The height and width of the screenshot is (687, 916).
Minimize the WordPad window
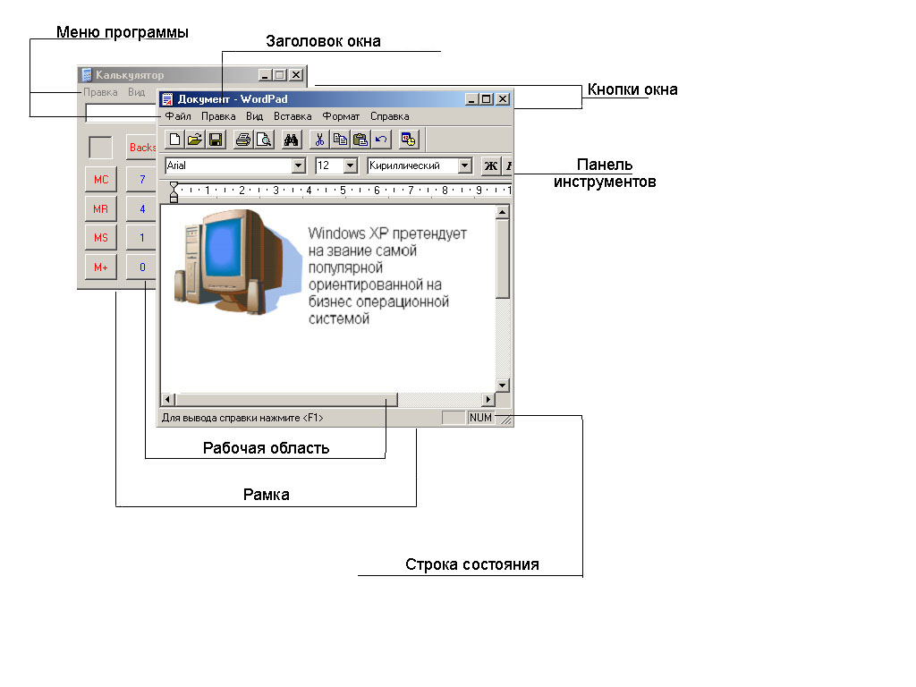click(x=472, y=99)
